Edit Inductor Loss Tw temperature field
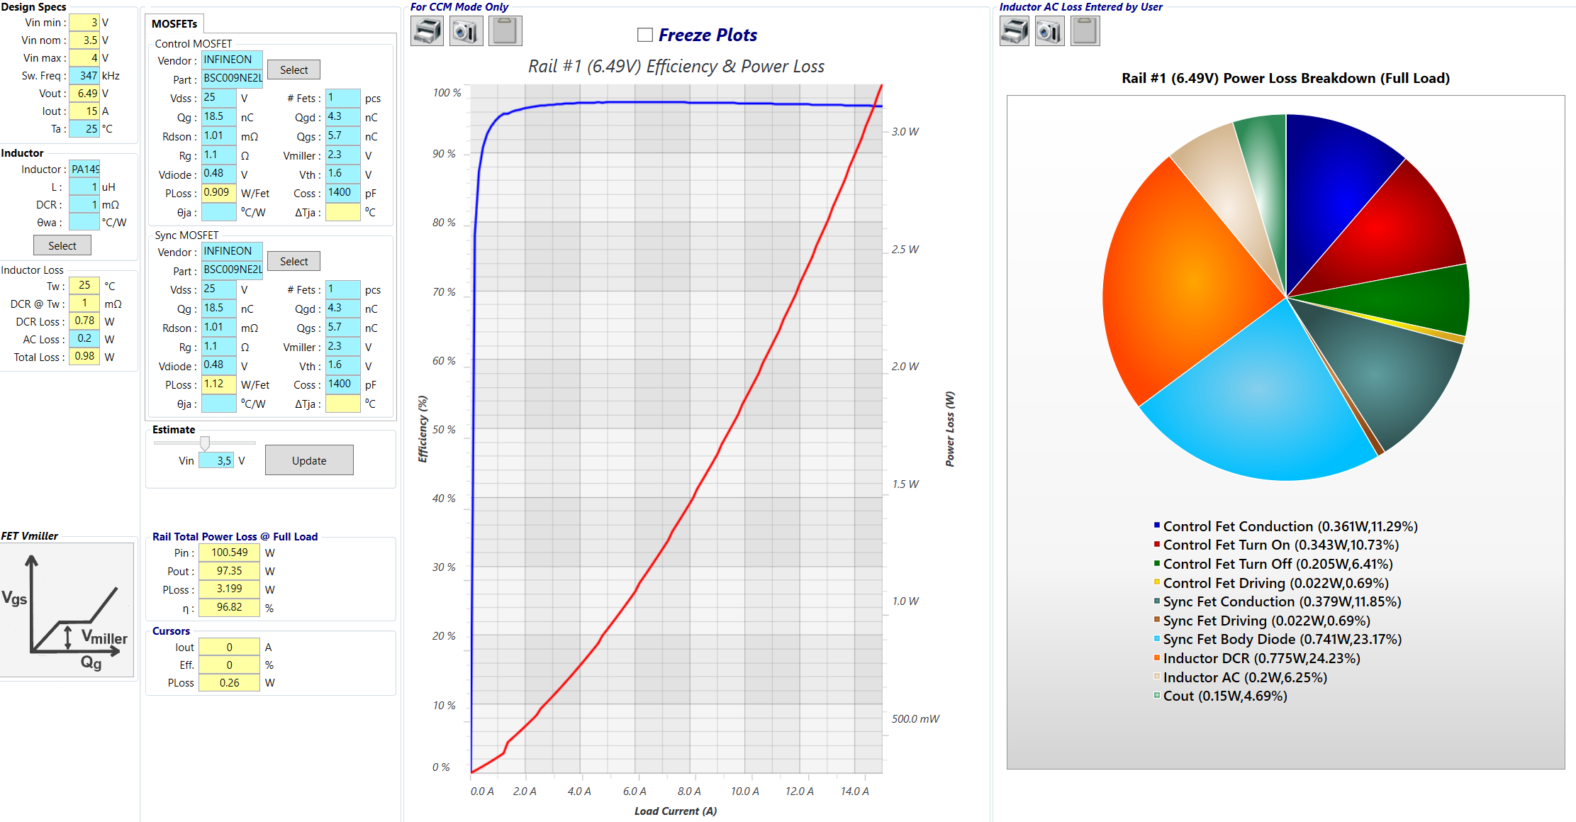The height and width of the screenshot is (822, 1576). point(84,285)
